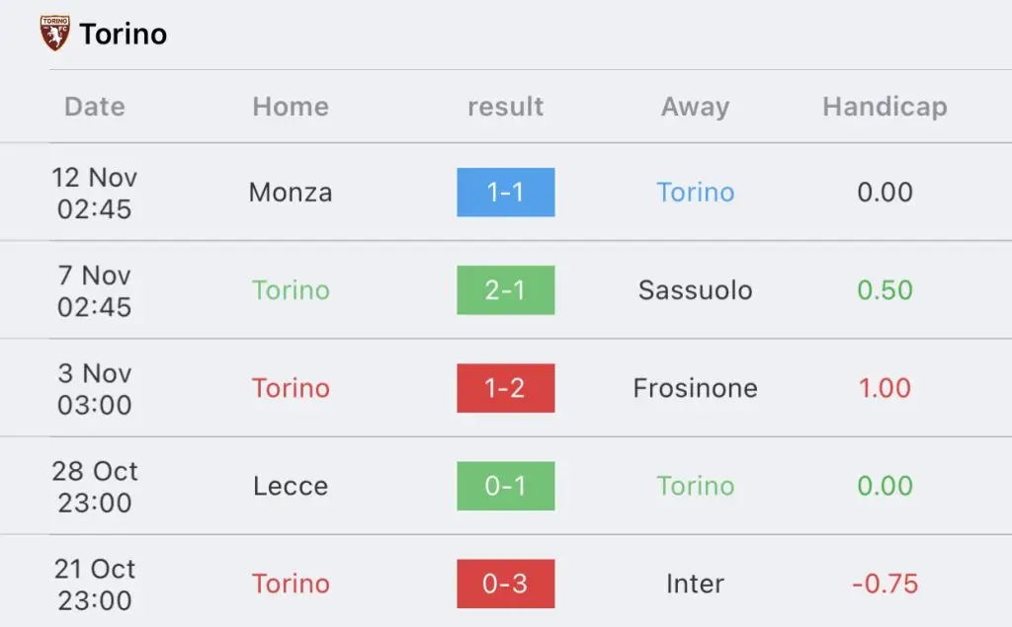Select Monza home team name
Image resolution: width=1012 pixels, height=627 pixels.
click(291, 193)
